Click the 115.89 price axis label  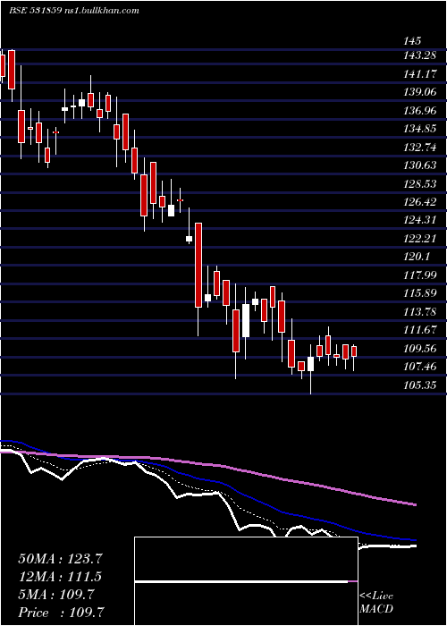[420, 293]
